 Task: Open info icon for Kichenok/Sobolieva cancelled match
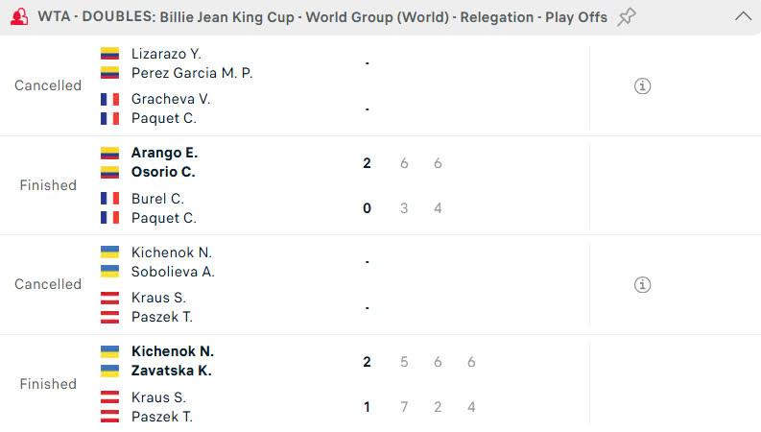[x=643, y=285]
